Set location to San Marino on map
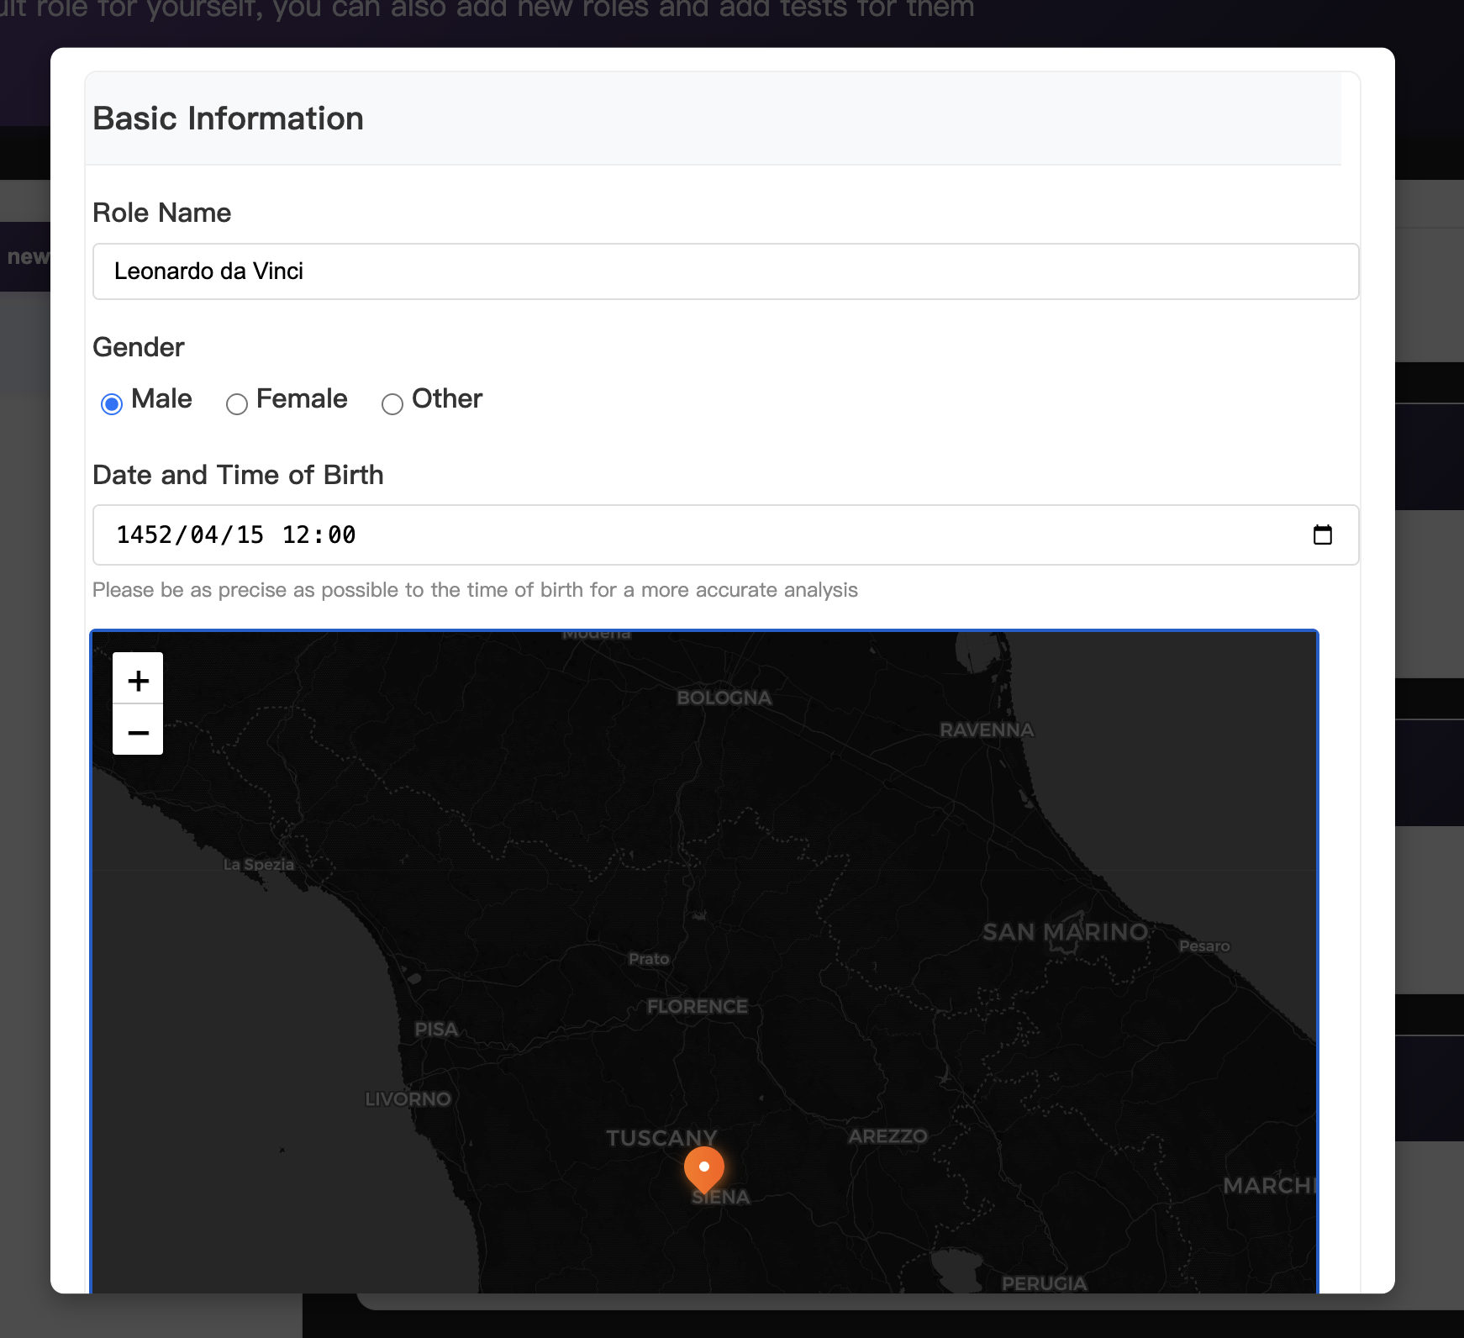 1065,932
